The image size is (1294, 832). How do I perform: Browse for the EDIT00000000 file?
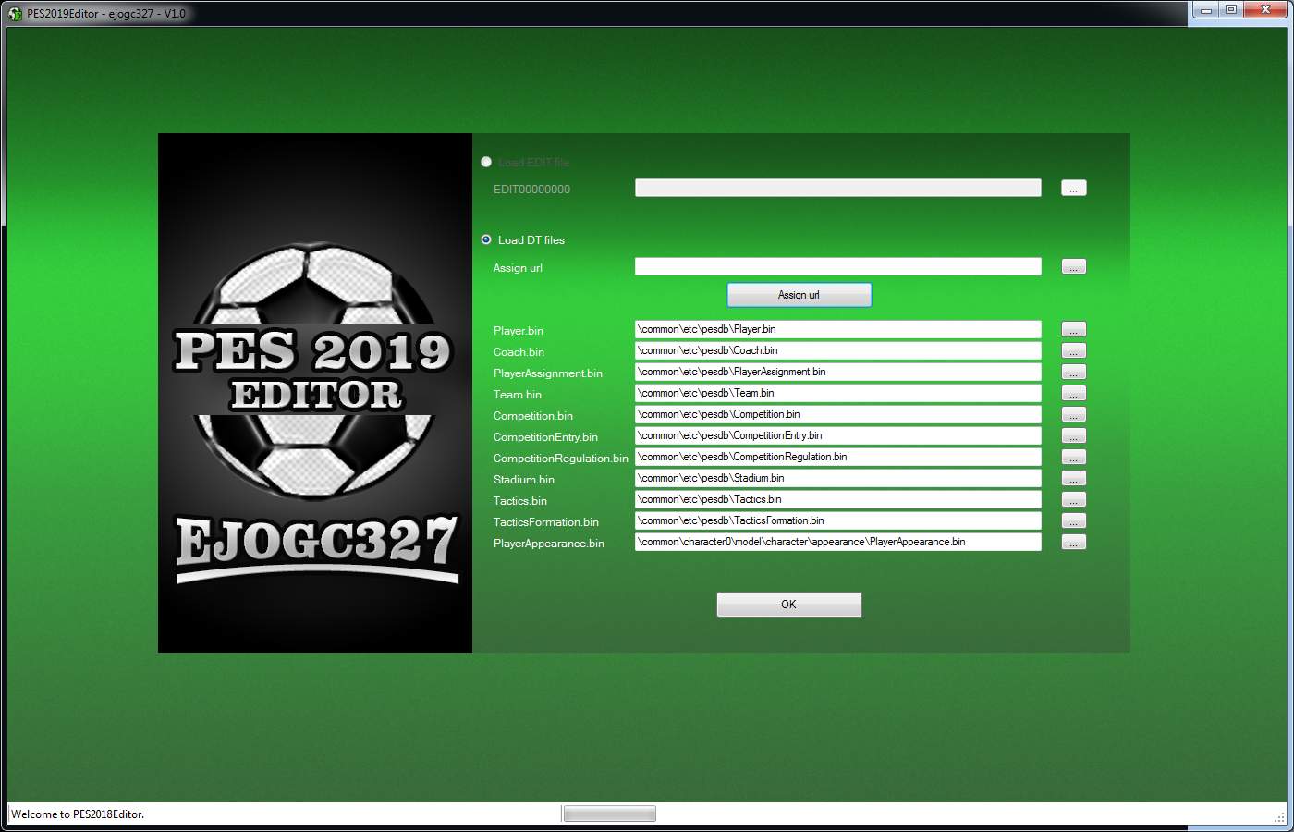pyautogui.click(x=1073, y=188)
